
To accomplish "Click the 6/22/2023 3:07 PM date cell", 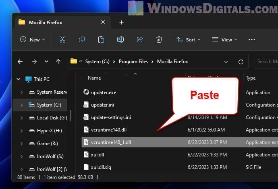I will [x=207, y=142].
